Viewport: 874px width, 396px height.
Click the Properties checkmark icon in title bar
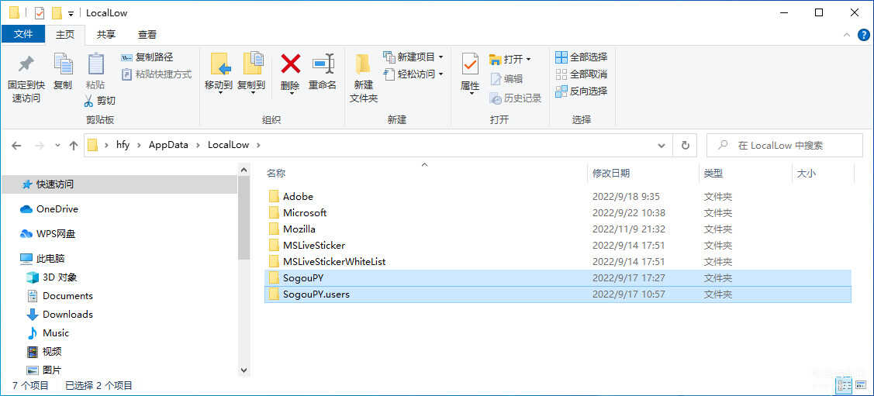39,13
